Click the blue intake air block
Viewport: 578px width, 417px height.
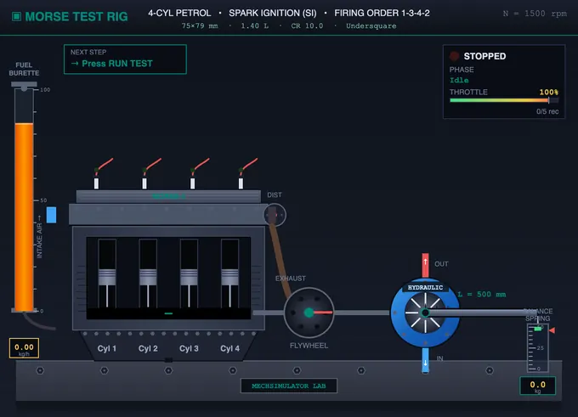click(x=51, y=215)
